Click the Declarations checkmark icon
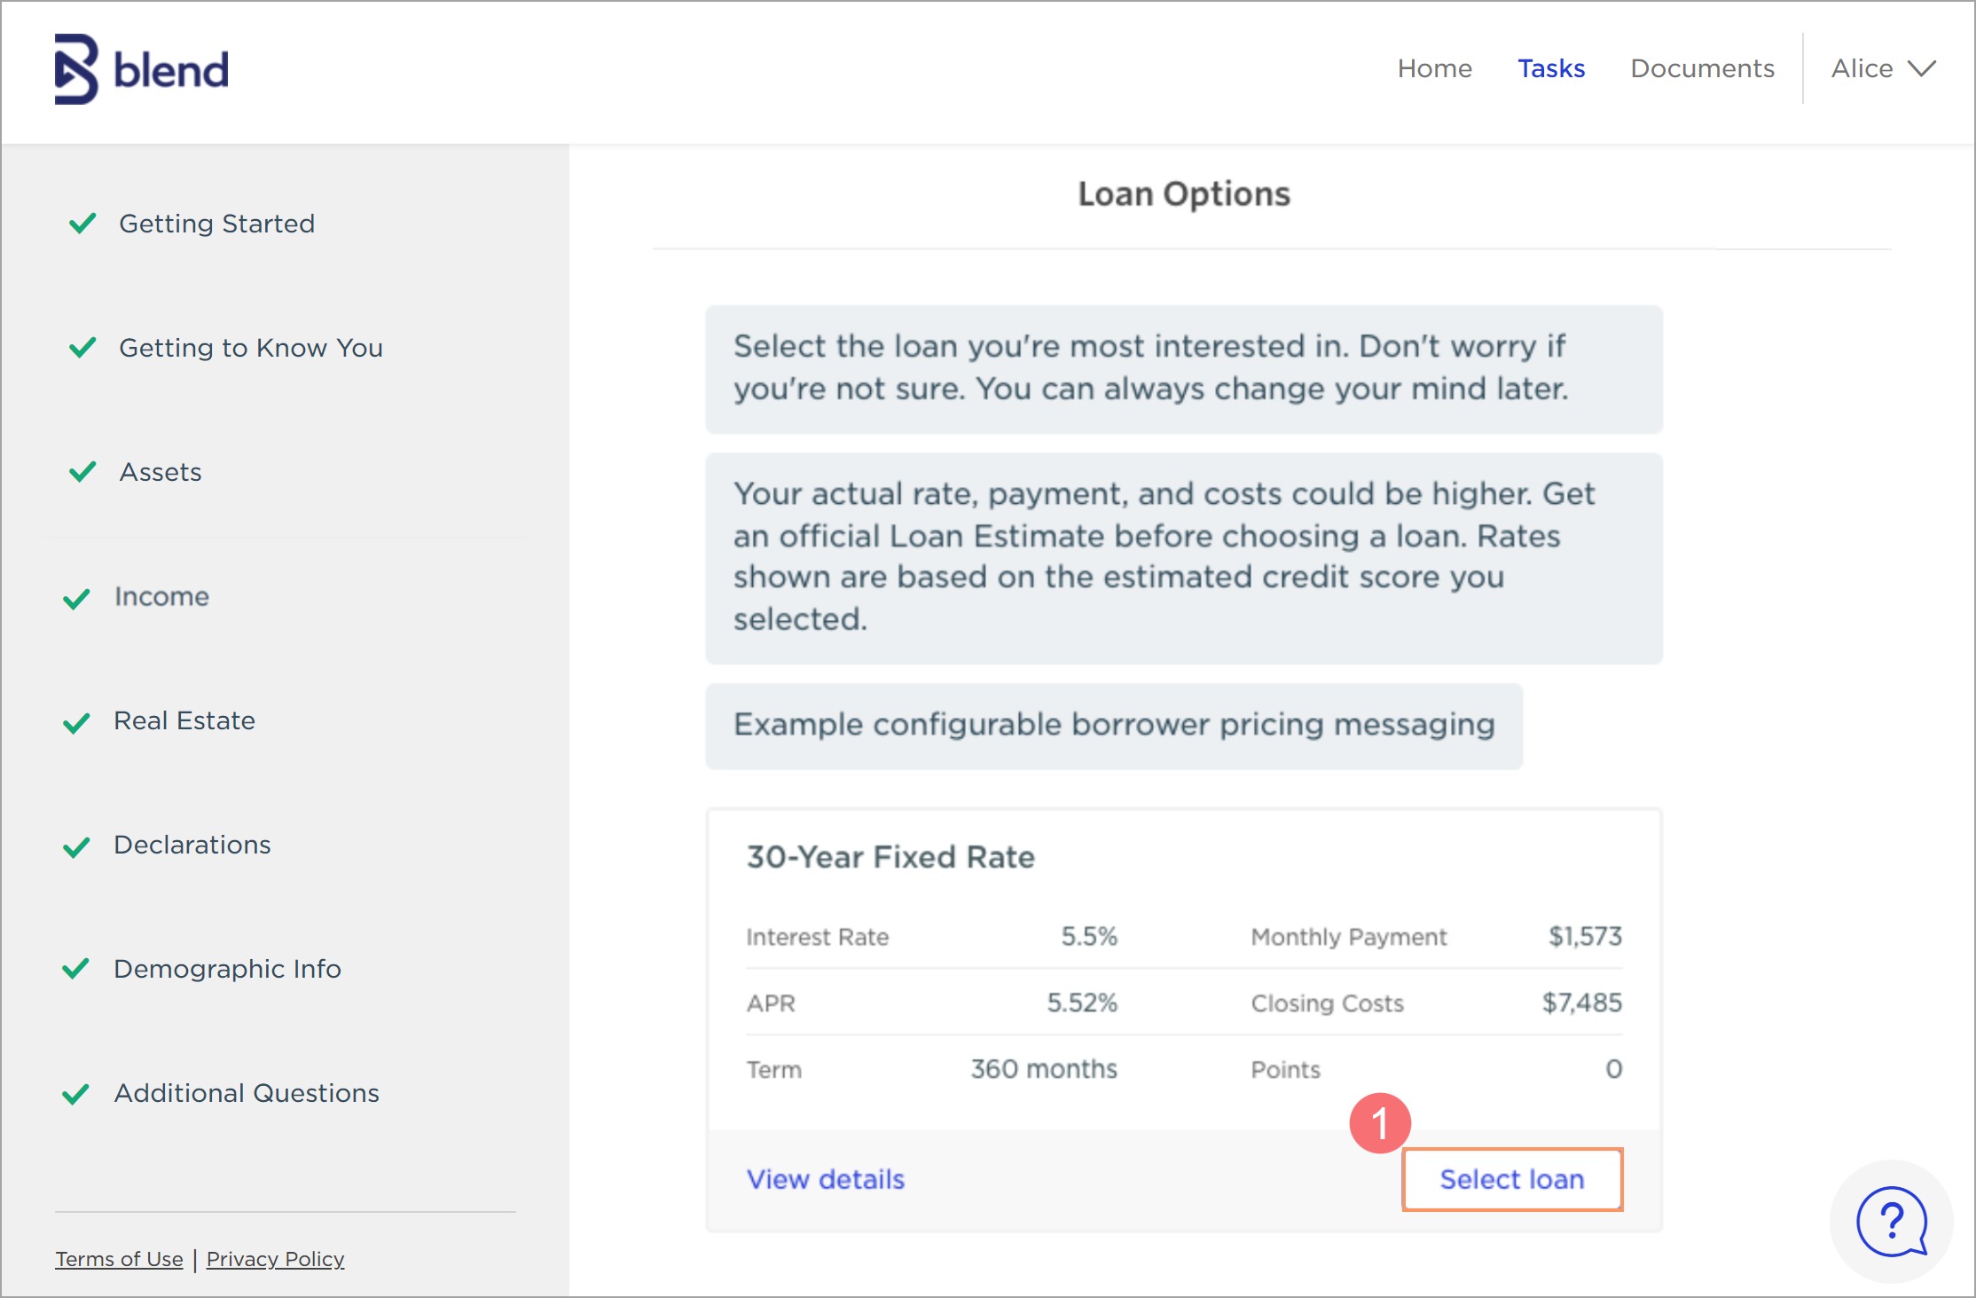The width and height of the screenshot is (1976, 1298). click(x=77, y=846)
